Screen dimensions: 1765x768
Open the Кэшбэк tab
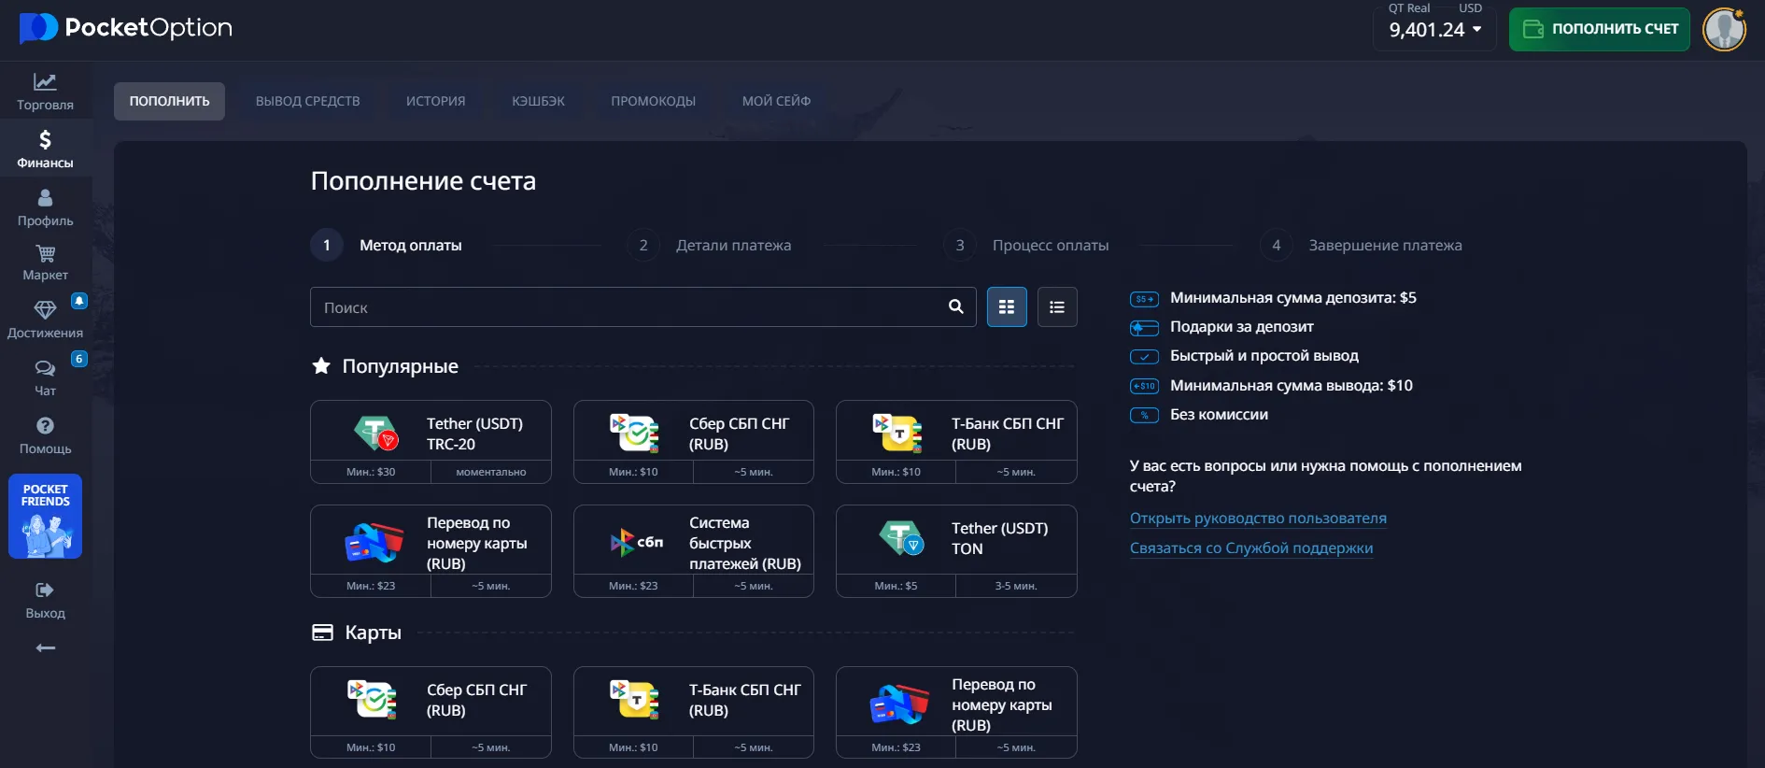pyautogui.click(x=538, y=101)
